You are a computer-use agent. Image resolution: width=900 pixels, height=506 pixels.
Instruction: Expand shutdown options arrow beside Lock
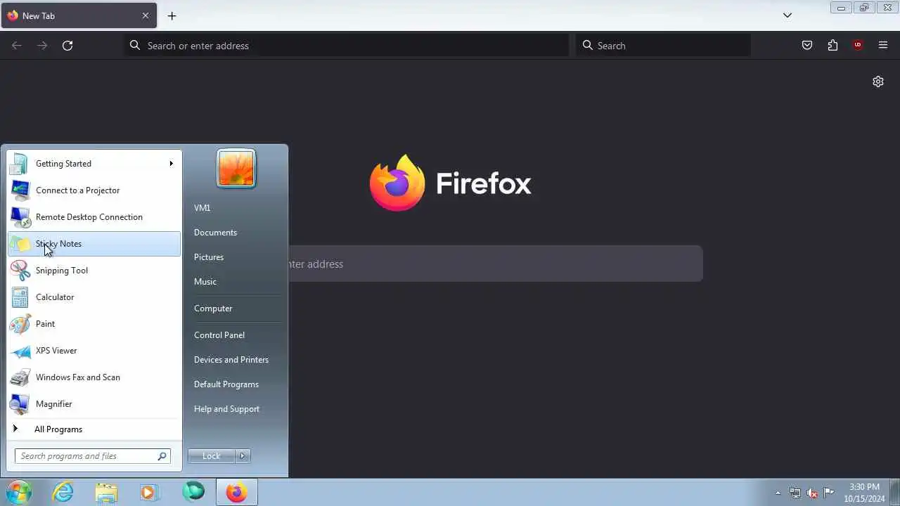pyautogui.click(x=243, y=456)
